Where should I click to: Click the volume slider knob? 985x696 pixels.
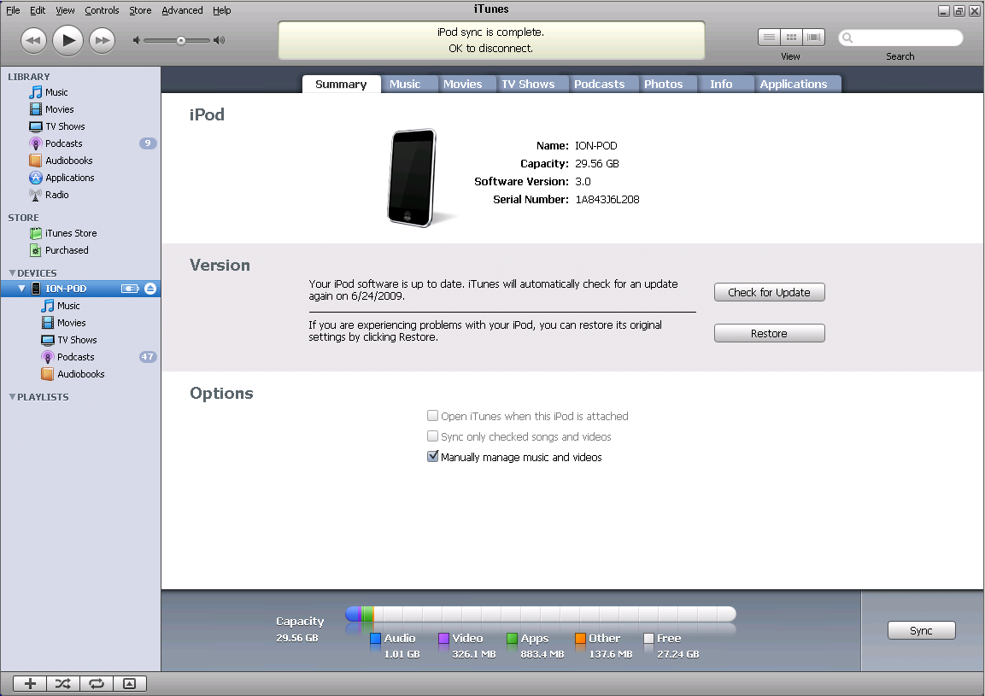181,41
